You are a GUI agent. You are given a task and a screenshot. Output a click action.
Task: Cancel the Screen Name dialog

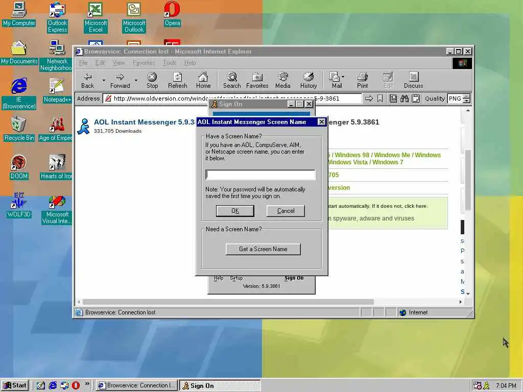coord(286,211)
